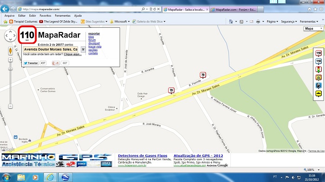Click the yellow speed bump filter icon

pyautogui.click(x=318, y=94)
